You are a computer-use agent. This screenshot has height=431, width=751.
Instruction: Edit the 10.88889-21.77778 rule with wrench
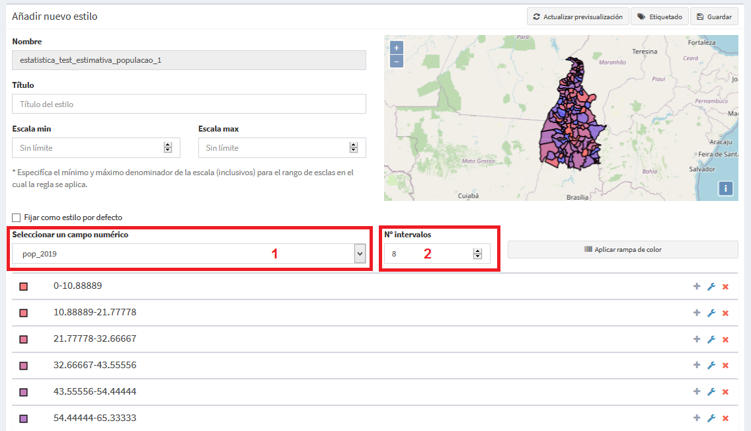711,313
